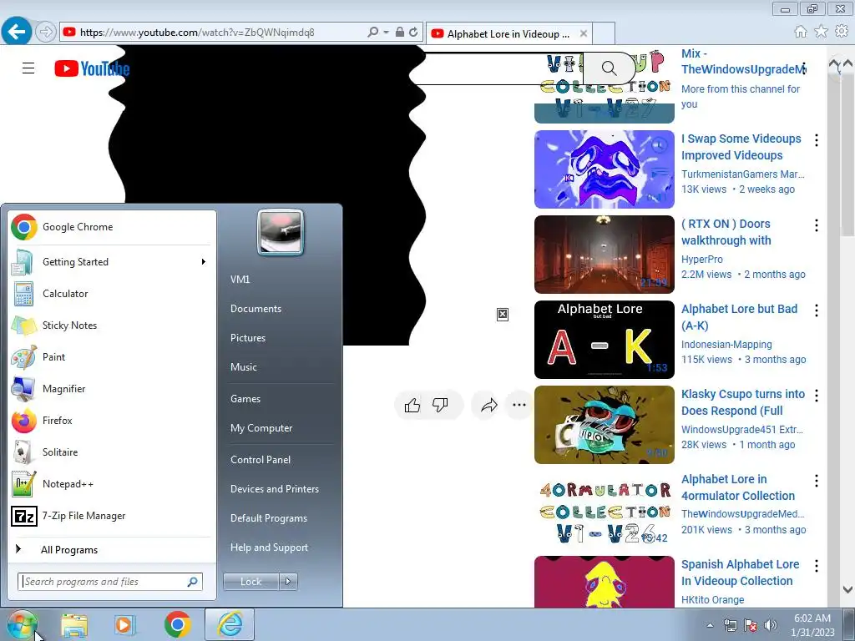
Task: Launch Calculator from the Start menu
Action: point(112,294)
